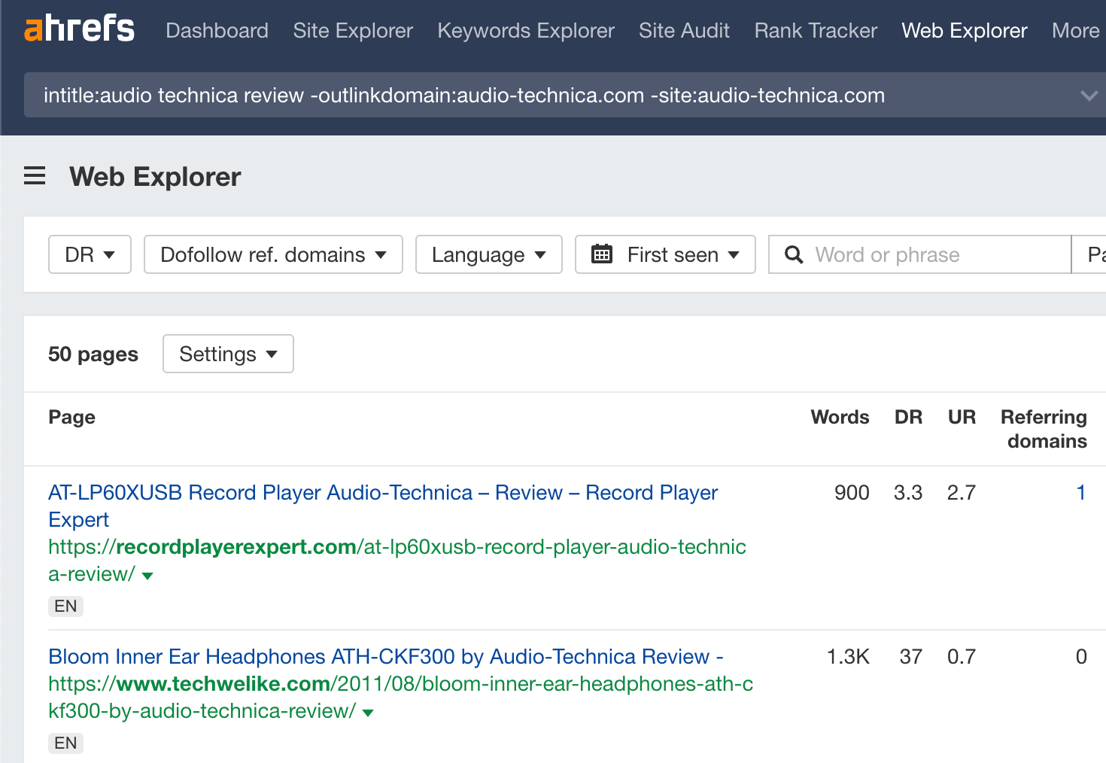Click the EN language badge under the first result
The width and height of the screenshot is (1106, 763).
pyautogui.click(x=65, y=606)
